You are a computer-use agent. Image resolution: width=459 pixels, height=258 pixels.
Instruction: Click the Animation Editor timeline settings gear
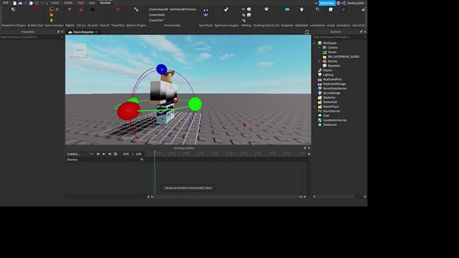click(309, 154)
